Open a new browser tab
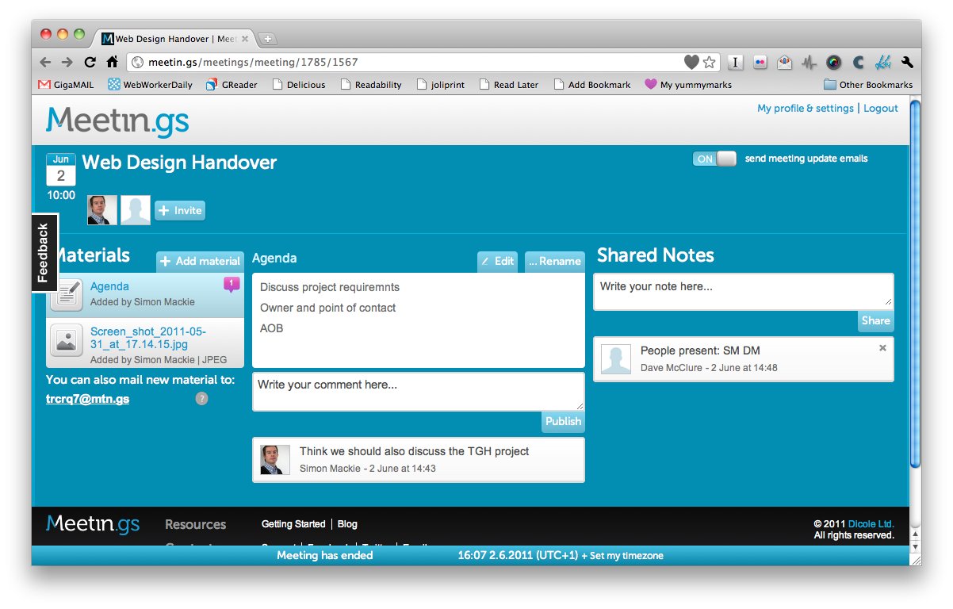 click(x=267, y=39)
